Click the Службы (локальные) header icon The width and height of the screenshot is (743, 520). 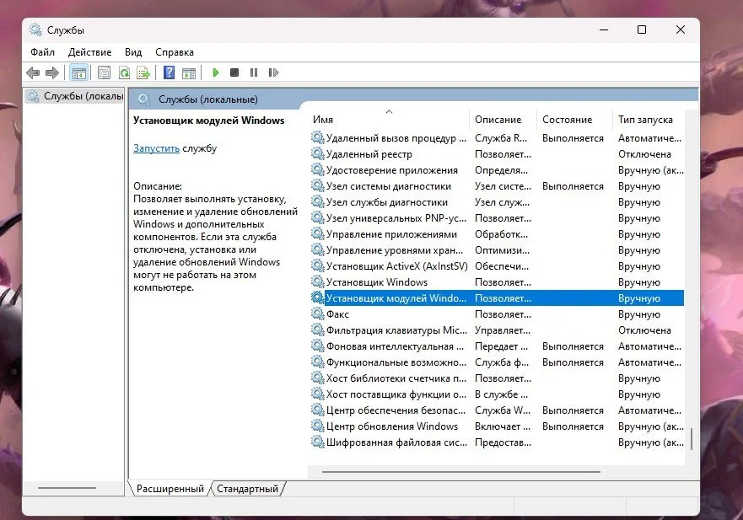[x=144, y=99]
